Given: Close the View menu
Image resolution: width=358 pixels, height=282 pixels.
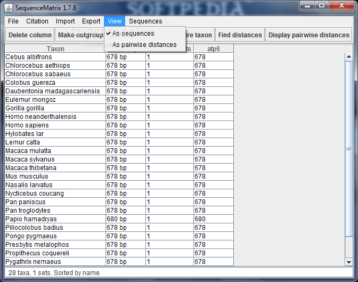Looking at the screenshot, I should tap(115, 21).
